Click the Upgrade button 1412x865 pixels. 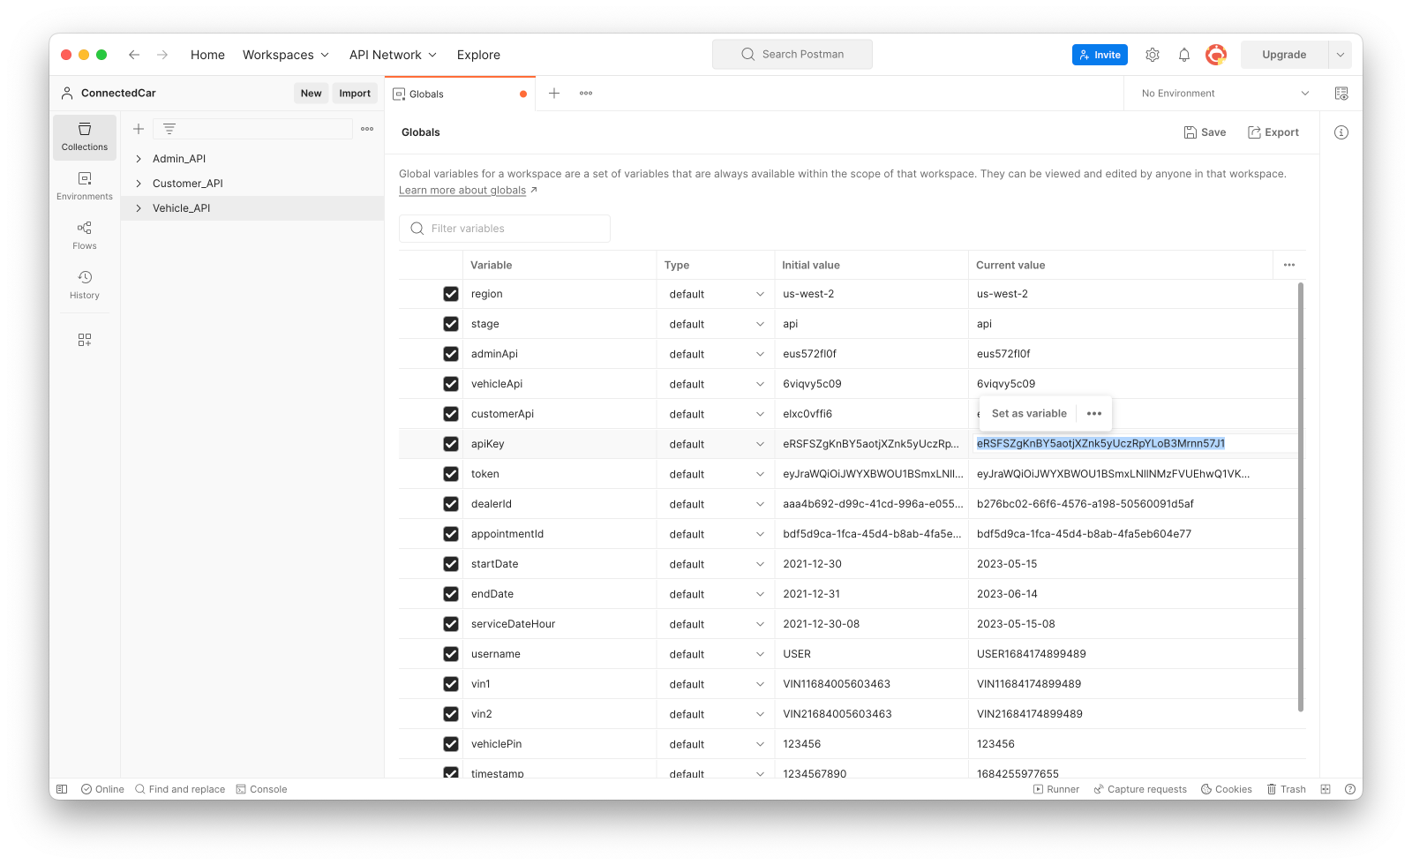click(1284, 55)
